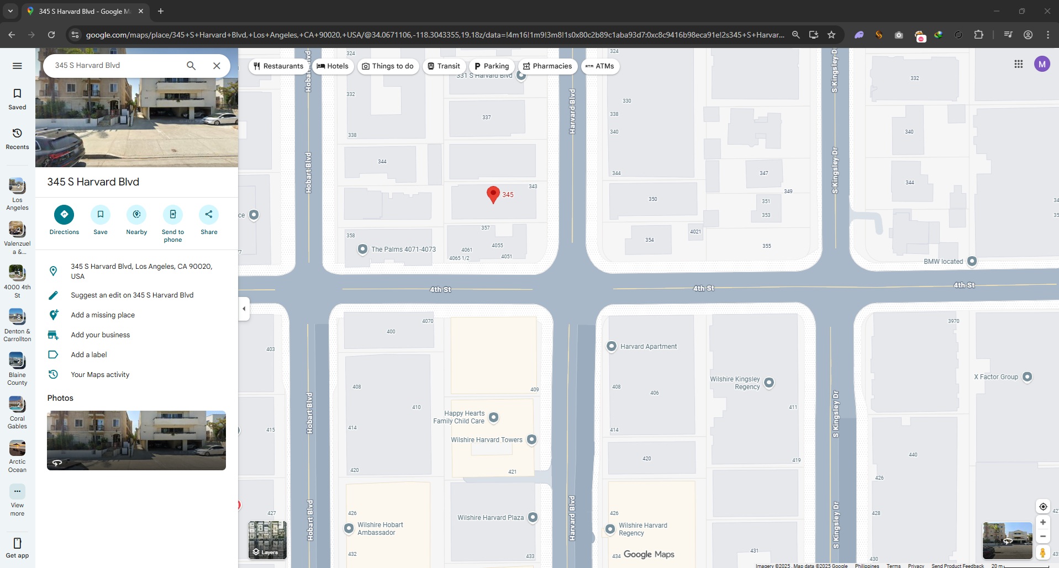Screen dimensions: 1059x568
Task: Click the Directions icon button
Action: click(64, 215)
